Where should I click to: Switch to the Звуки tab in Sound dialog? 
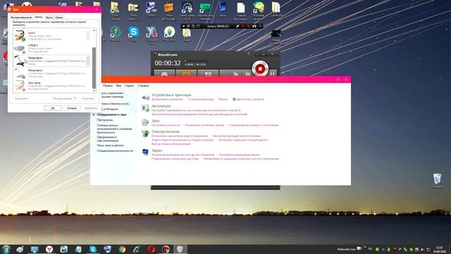(49, 17)
